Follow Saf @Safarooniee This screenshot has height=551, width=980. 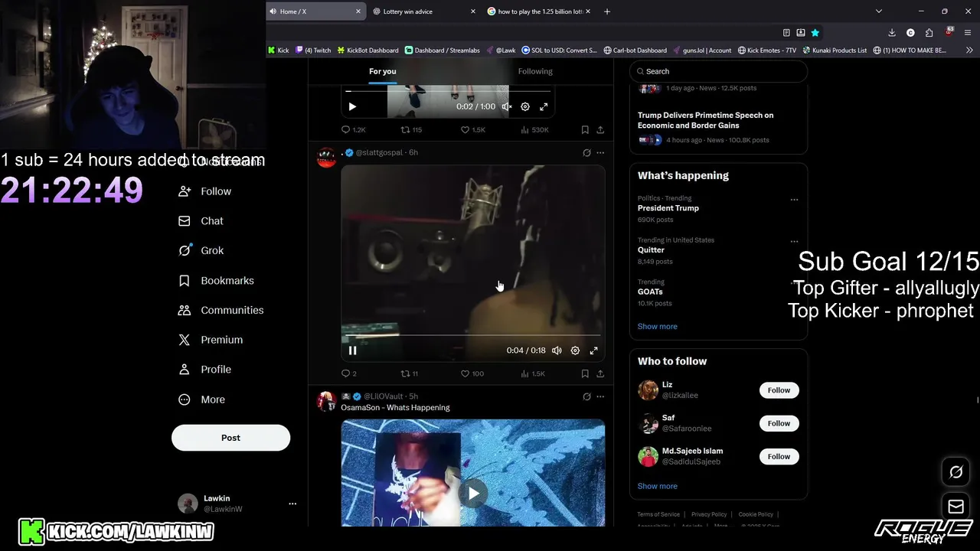(779, 423)
